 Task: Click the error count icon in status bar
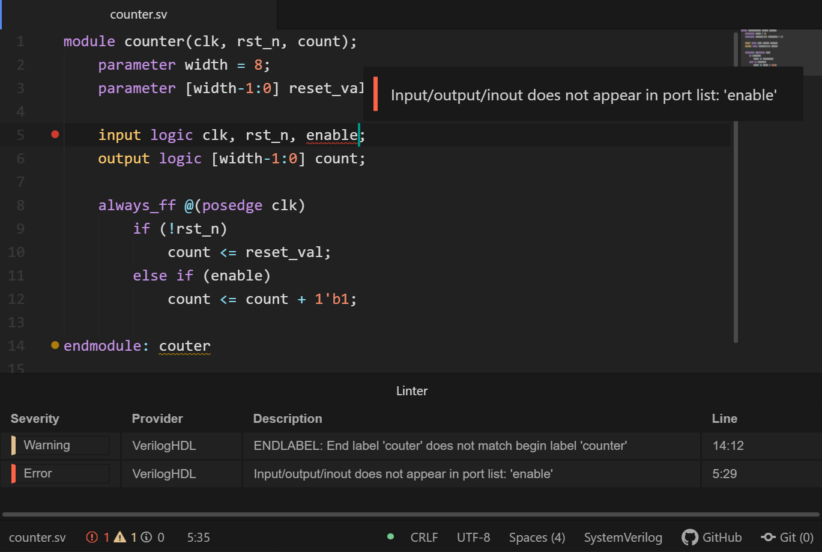[x=92, y=538]
